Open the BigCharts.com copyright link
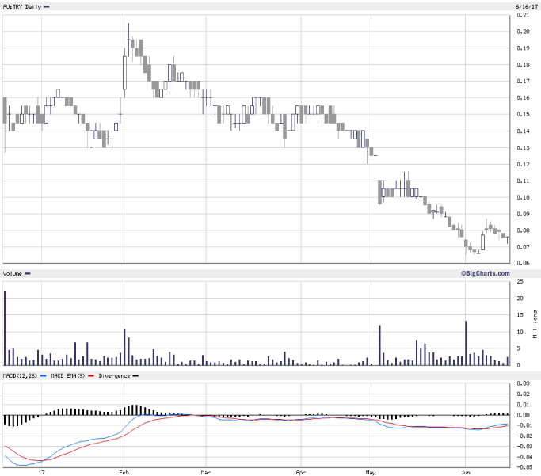The image size is (541, 476). click(483, 273)
